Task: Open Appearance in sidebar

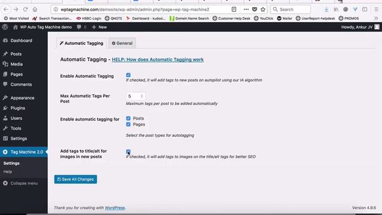Action: click(x=24, y=98)
